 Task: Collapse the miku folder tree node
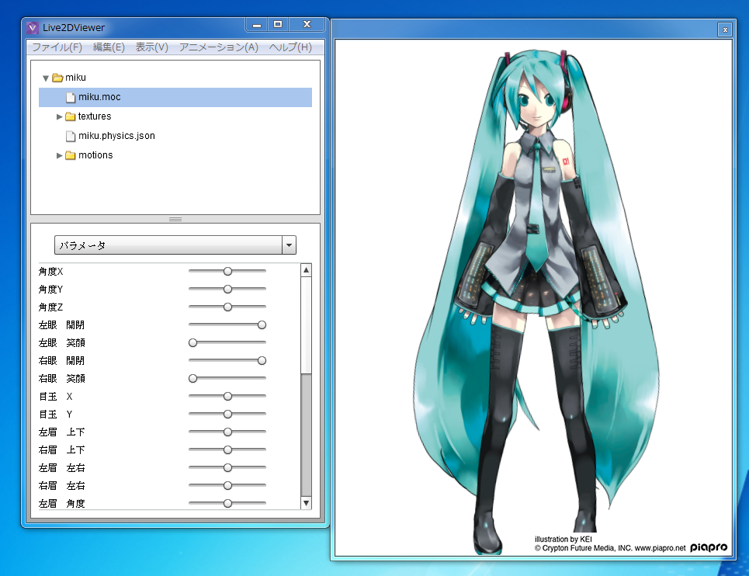[x=46, y=78]
